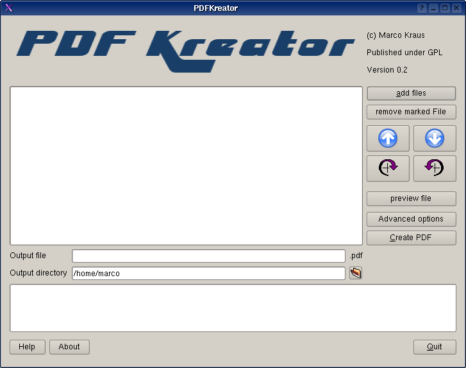Show the About dialog
The height and width of the screenshot is (368, 466).
pyautogui.click(x=69, y=347)
